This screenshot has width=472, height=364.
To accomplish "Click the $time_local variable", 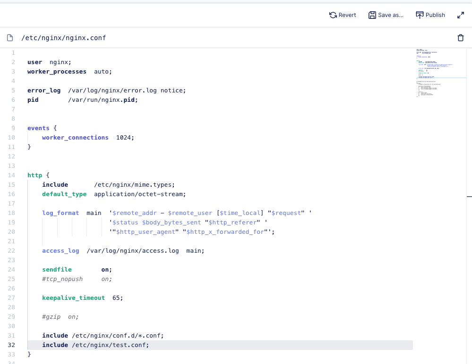I will pyautogui.click(x=240, y=213).
